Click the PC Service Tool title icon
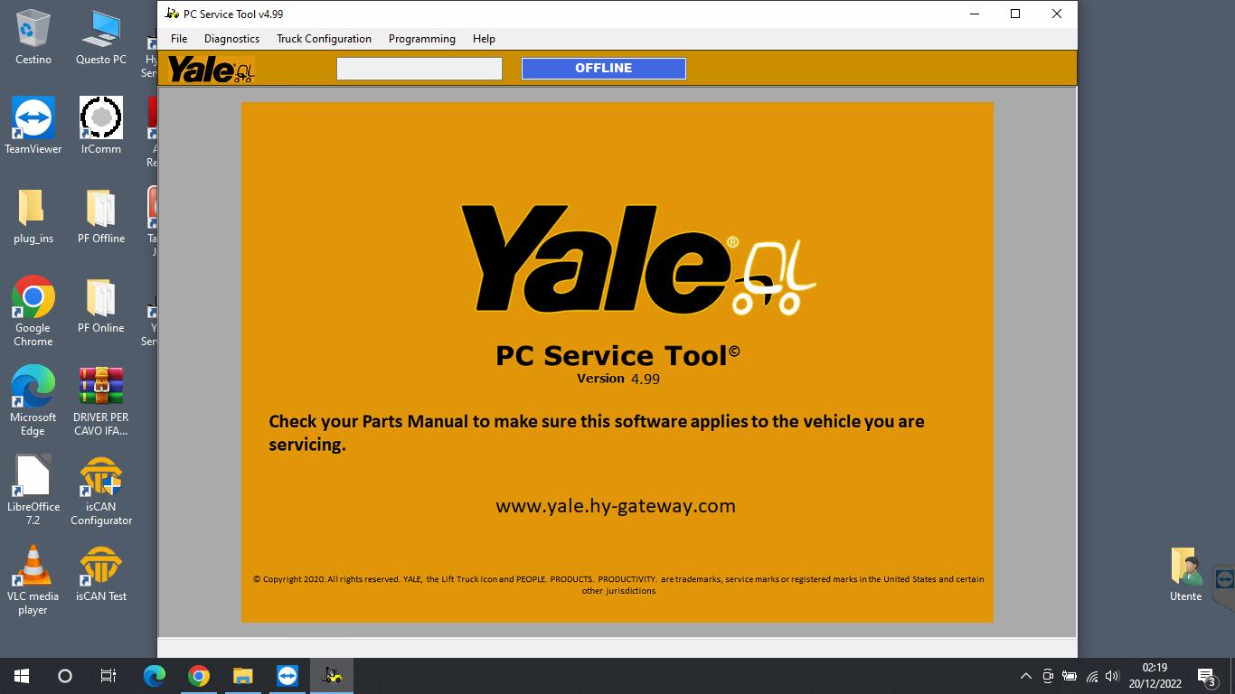Image resolution: width=1235 pixels, height=694 pixels. point(172,14)
